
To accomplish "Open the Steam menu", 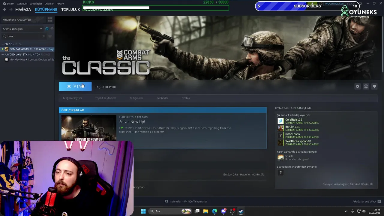I will pos(9,4).
